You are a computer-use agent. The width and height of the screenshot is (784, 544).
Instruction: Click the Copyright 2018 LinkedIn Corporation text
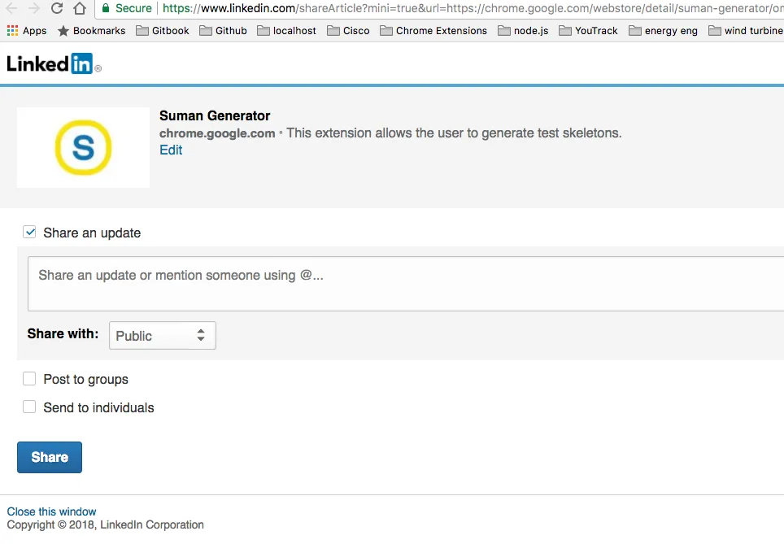click(106, 524)
